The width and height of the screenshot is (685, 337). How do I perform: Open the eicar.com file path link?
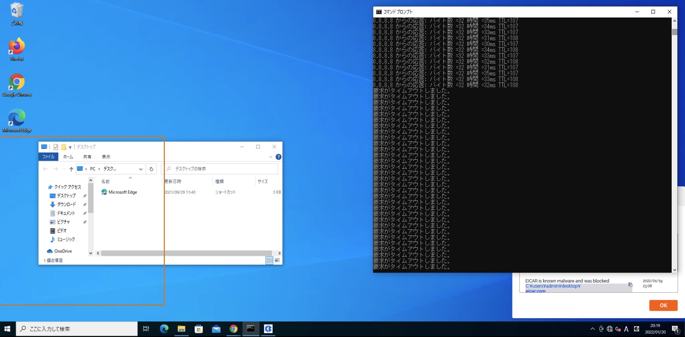pyautogui.click(x=535, y=291)
